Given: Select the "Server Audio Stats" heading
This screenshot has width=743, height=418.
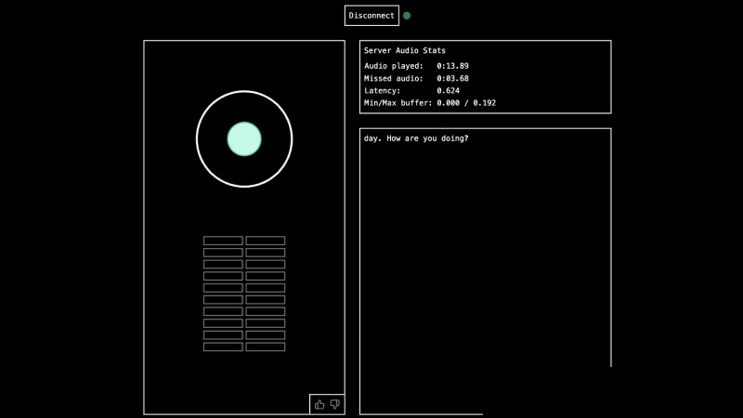Looking at the screenshot, I should (405, 50).
